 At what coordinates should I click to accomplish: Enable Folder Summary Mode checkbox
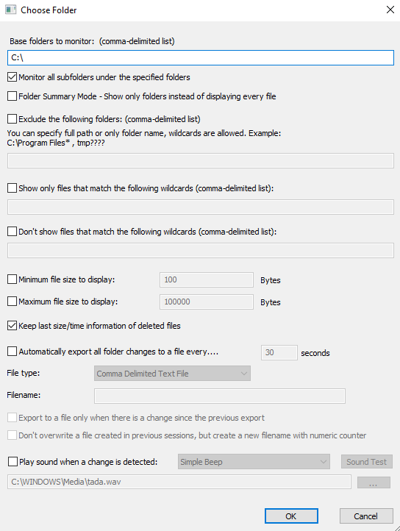12,96
